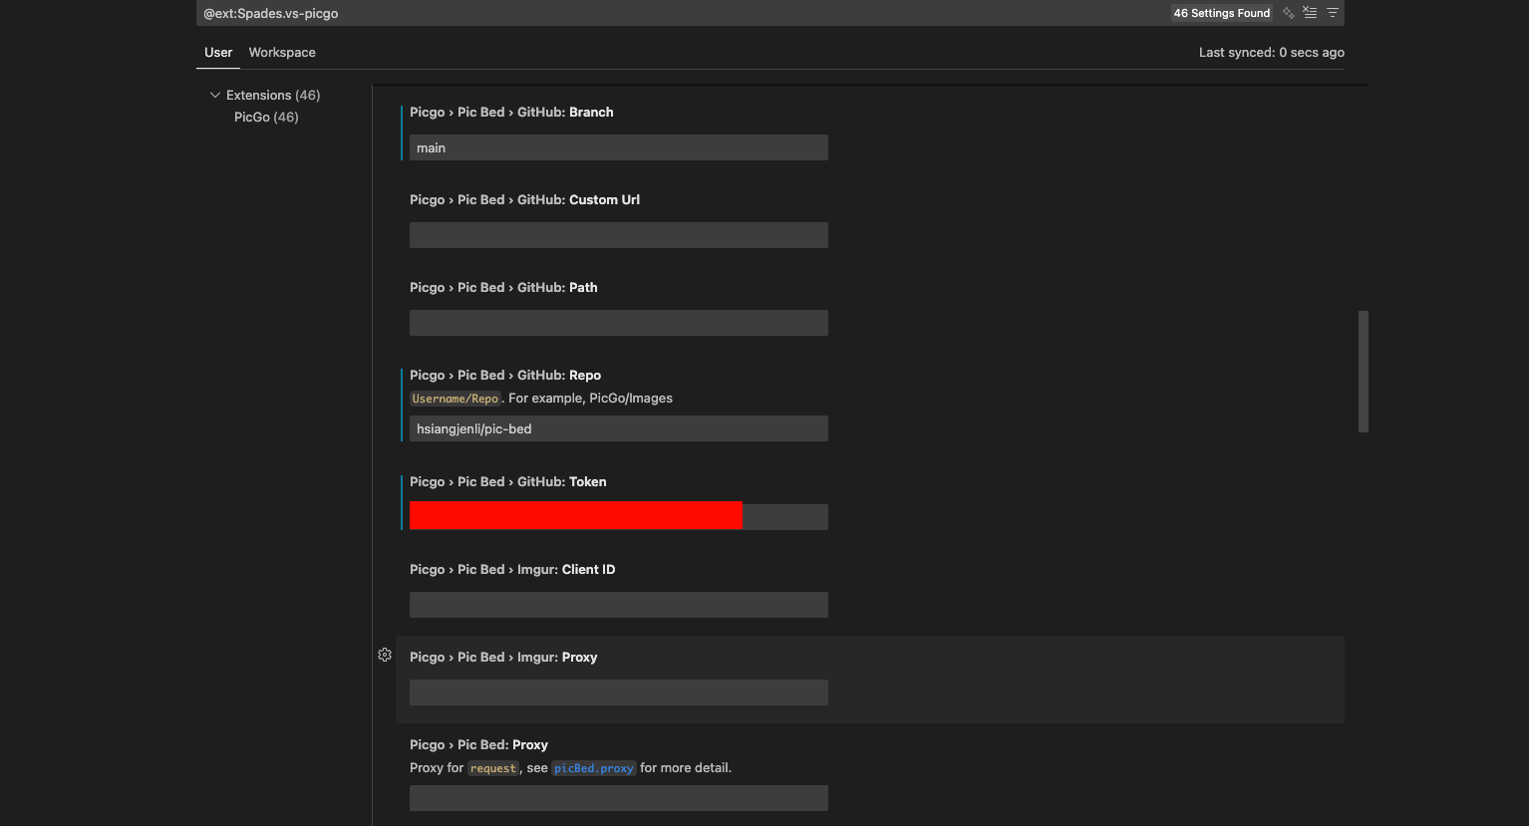Select the Pic Bed: Proxy setting title
The height and width of the screenshot is (826, 1529).
click(x=478, y=744)
